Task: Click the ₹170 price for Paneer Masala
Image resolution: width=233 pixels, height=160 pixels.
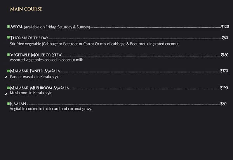Action: click(x=224, y=71)
